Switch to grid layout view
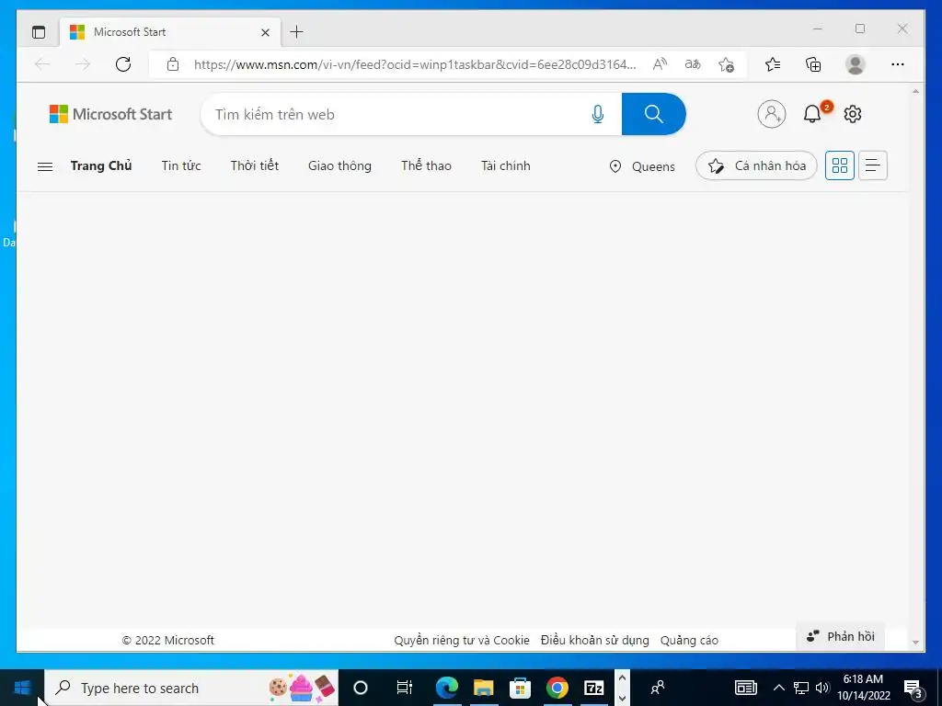Screen dimensions: 942x706 point(839,165)
